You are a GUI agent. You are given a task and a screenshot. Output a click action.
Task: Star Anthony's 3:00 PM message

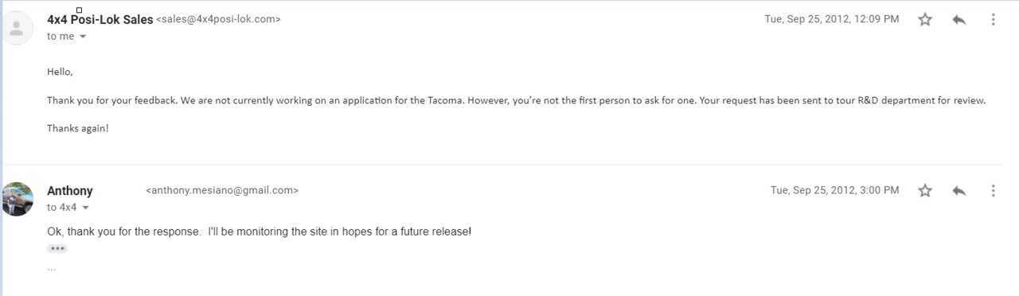(x=924, y=191)
